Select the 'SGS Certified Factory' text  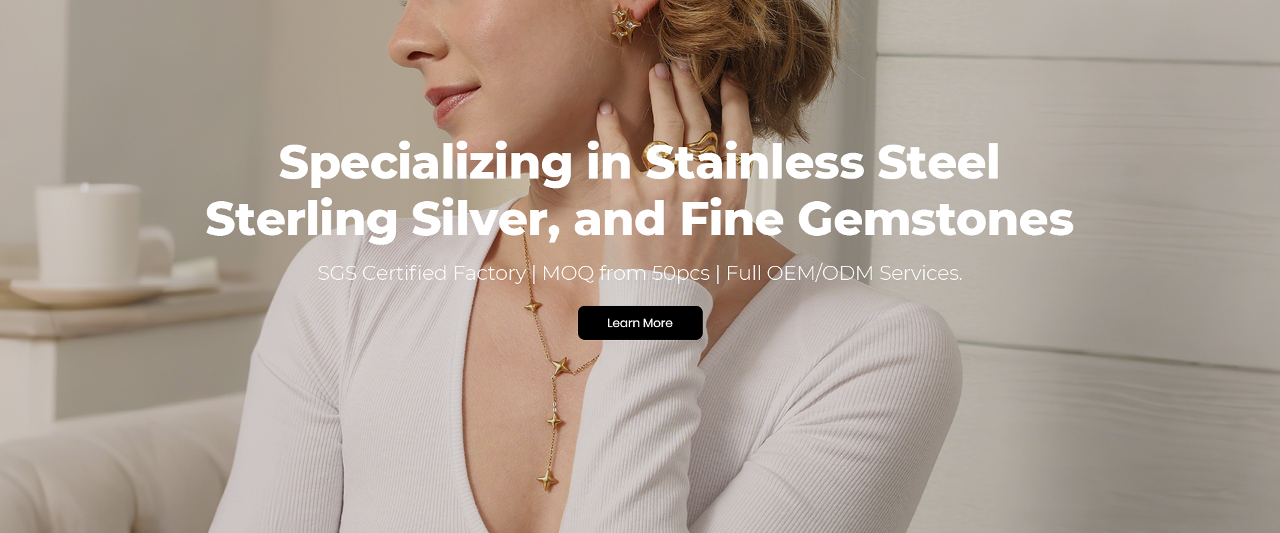pos(421,273)
